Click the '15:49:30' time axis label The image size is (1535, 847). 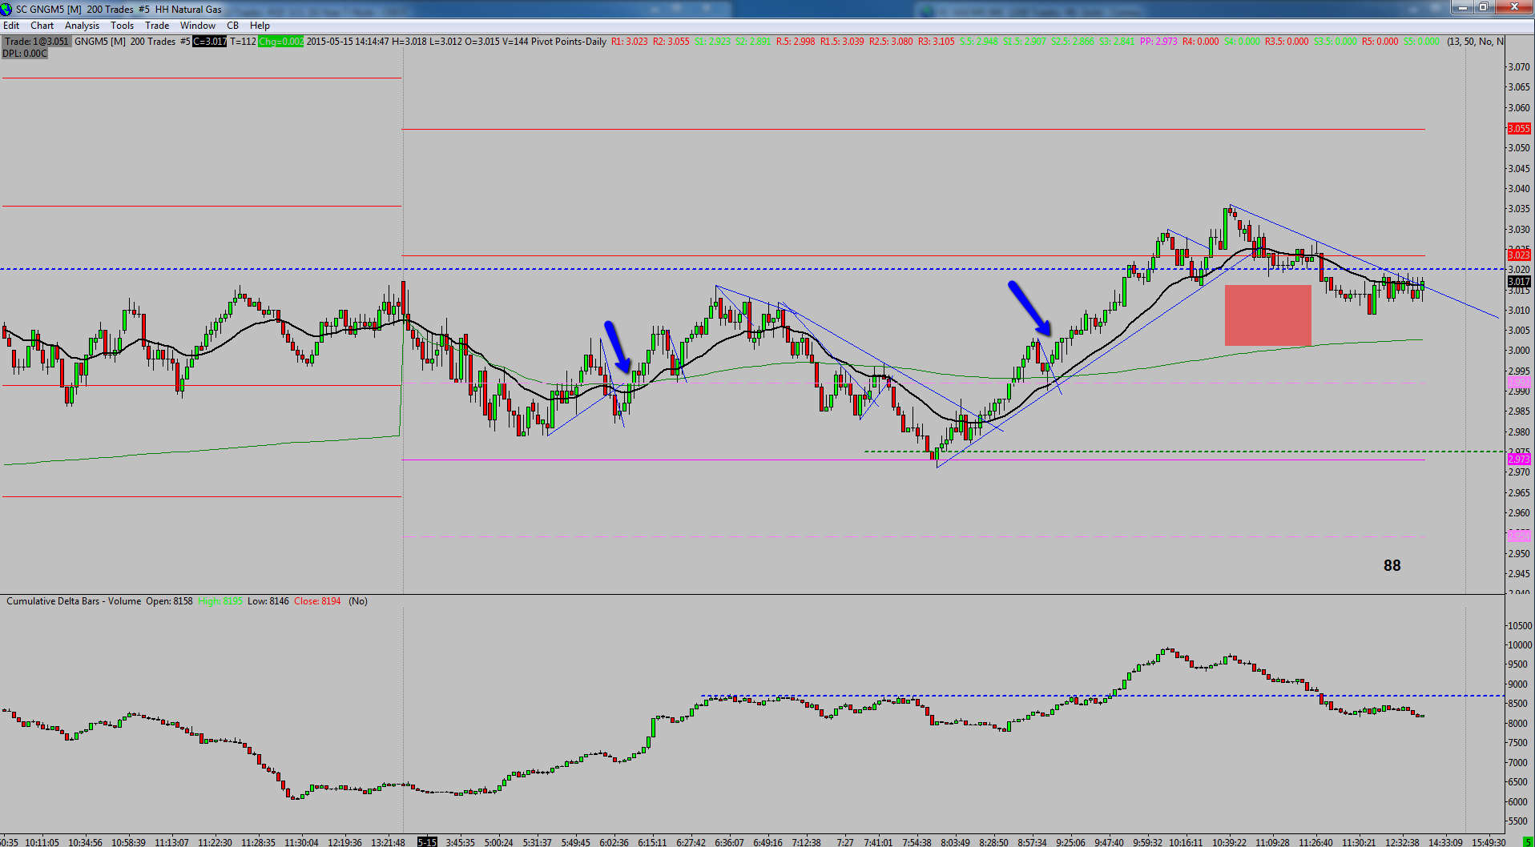[x=1489, y=842]
